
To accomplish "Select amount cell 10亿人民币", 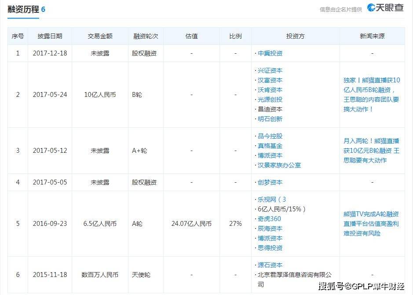I will [100, 95].
